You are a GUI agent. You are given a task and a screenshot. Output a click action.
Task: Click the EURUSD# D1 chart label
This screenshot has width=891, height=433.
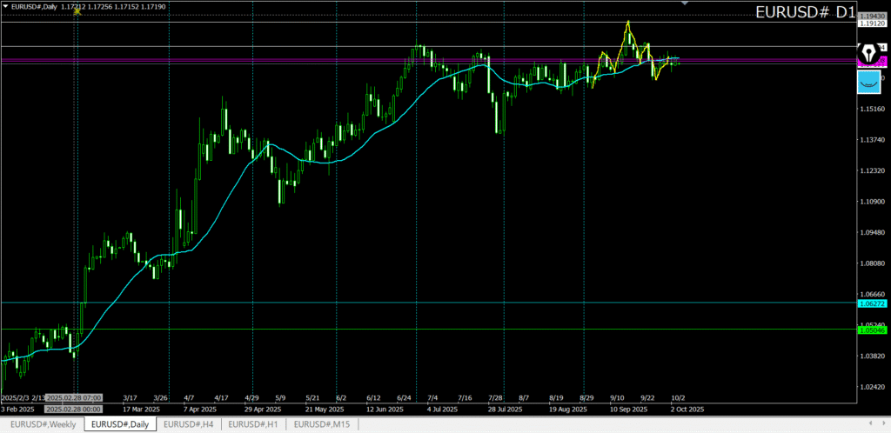[x=804, y=12]
